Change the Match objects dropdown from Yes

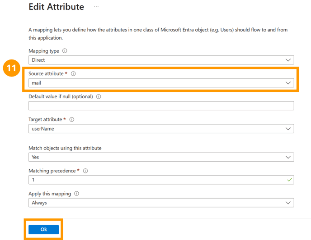161,157
